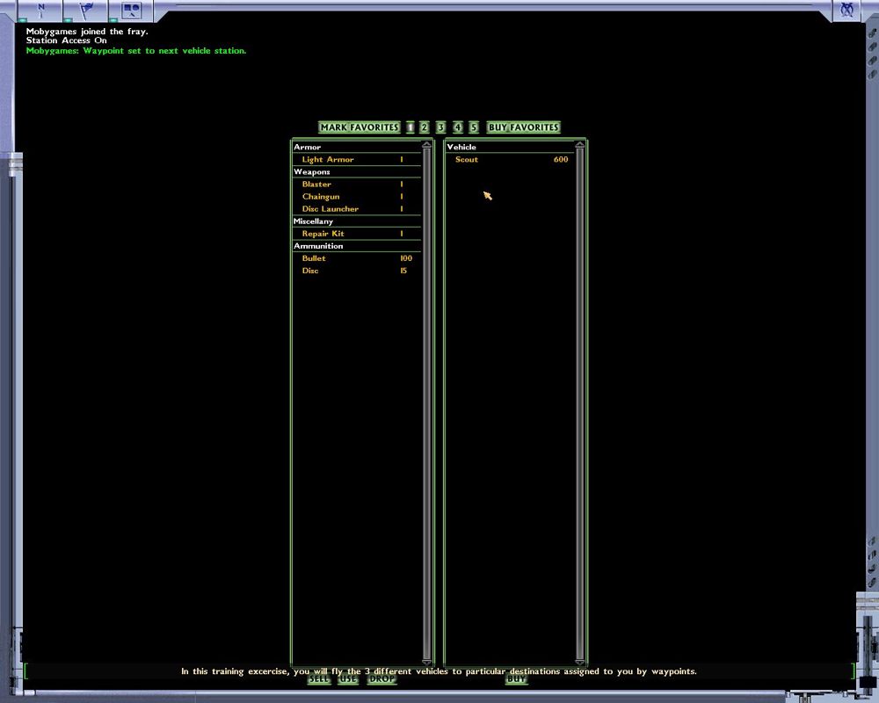The height and width of the screenshot is (703, 879).
Task: Click the compass icon in top bar
Action: tap(41, 10)
